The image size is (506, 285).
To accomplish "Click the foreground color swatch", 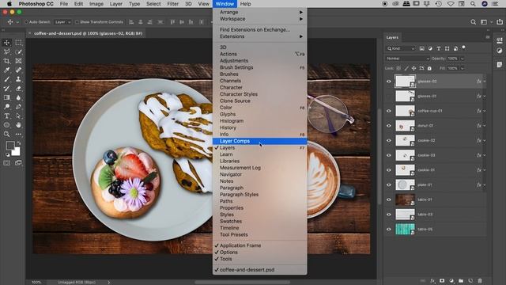I will (x=10, y=146).
